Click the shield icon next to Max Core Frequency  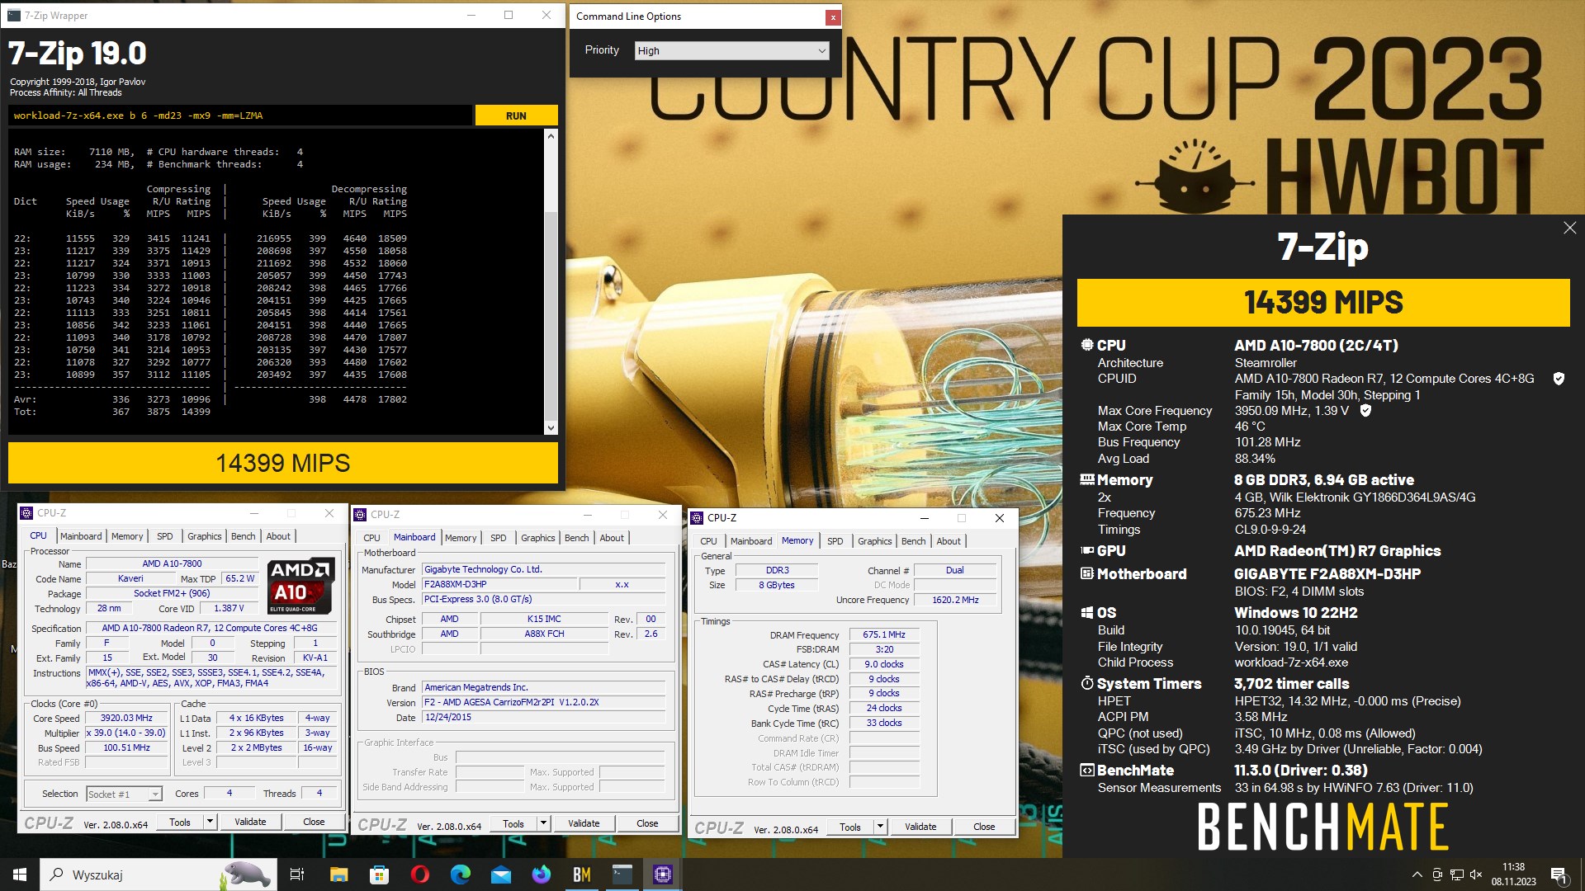pyautogui.click(x=1365, y=411)
